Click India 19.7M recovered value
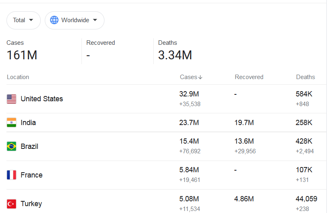This screenshot has width=330, height=213. [x=244, y=123]
